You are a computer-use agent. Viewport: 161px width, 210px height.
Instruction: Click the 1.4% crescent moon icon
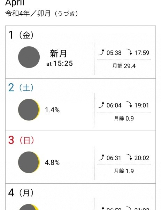[x=29, y=110]
